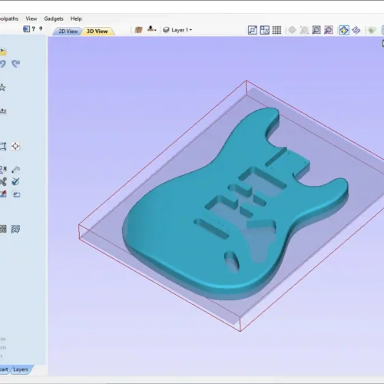Click the blue toolpath lines icon
The image size is (384, 384).
point(356,30)
